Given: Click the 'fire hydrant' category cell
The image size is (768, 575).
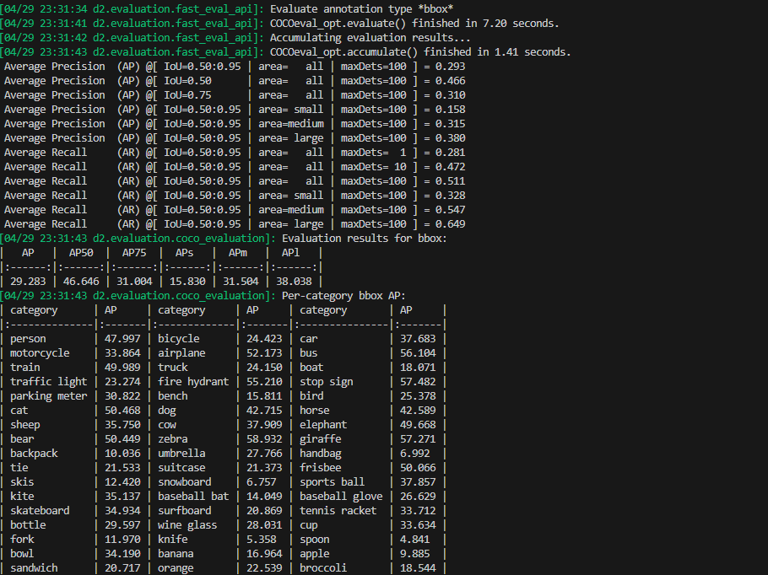Looking at the screenshot, I should click(193, 382).
